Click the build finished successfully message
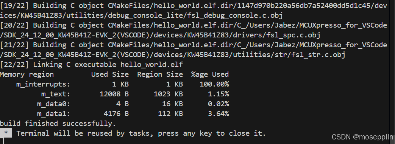The width and height of the screenshot is (395, 144). (58, 123)
